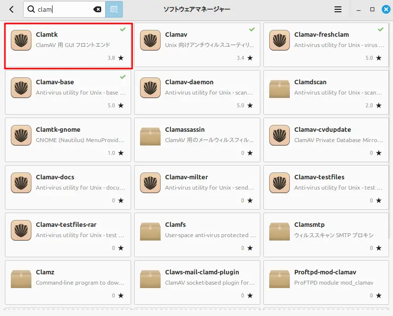The width and height of the screenshot is (393, 316).
Task: Click the Clamav-freshclam installed checkmark
Action: (x=381, y=29)
